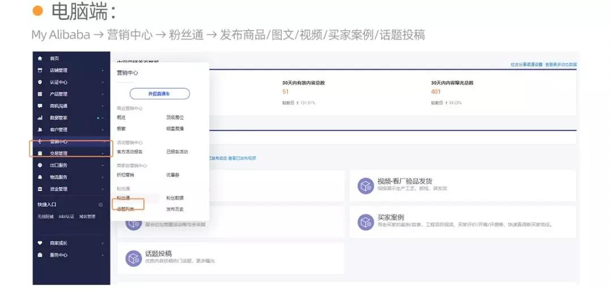Select 橱窗 in the flyout menu
The width and height of the screenshot is (612, 289).
(121, 128)
